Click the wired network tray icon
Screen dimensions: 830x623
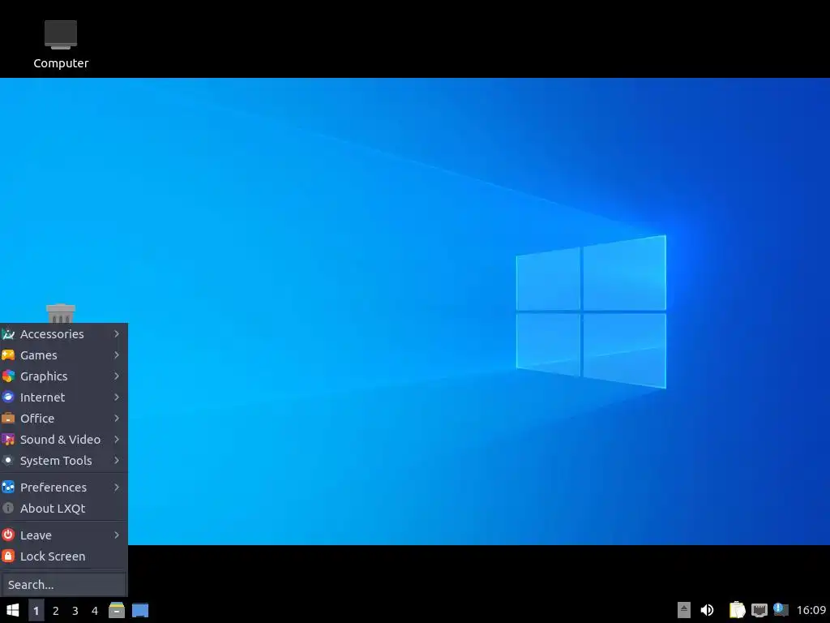coord(759,610)
